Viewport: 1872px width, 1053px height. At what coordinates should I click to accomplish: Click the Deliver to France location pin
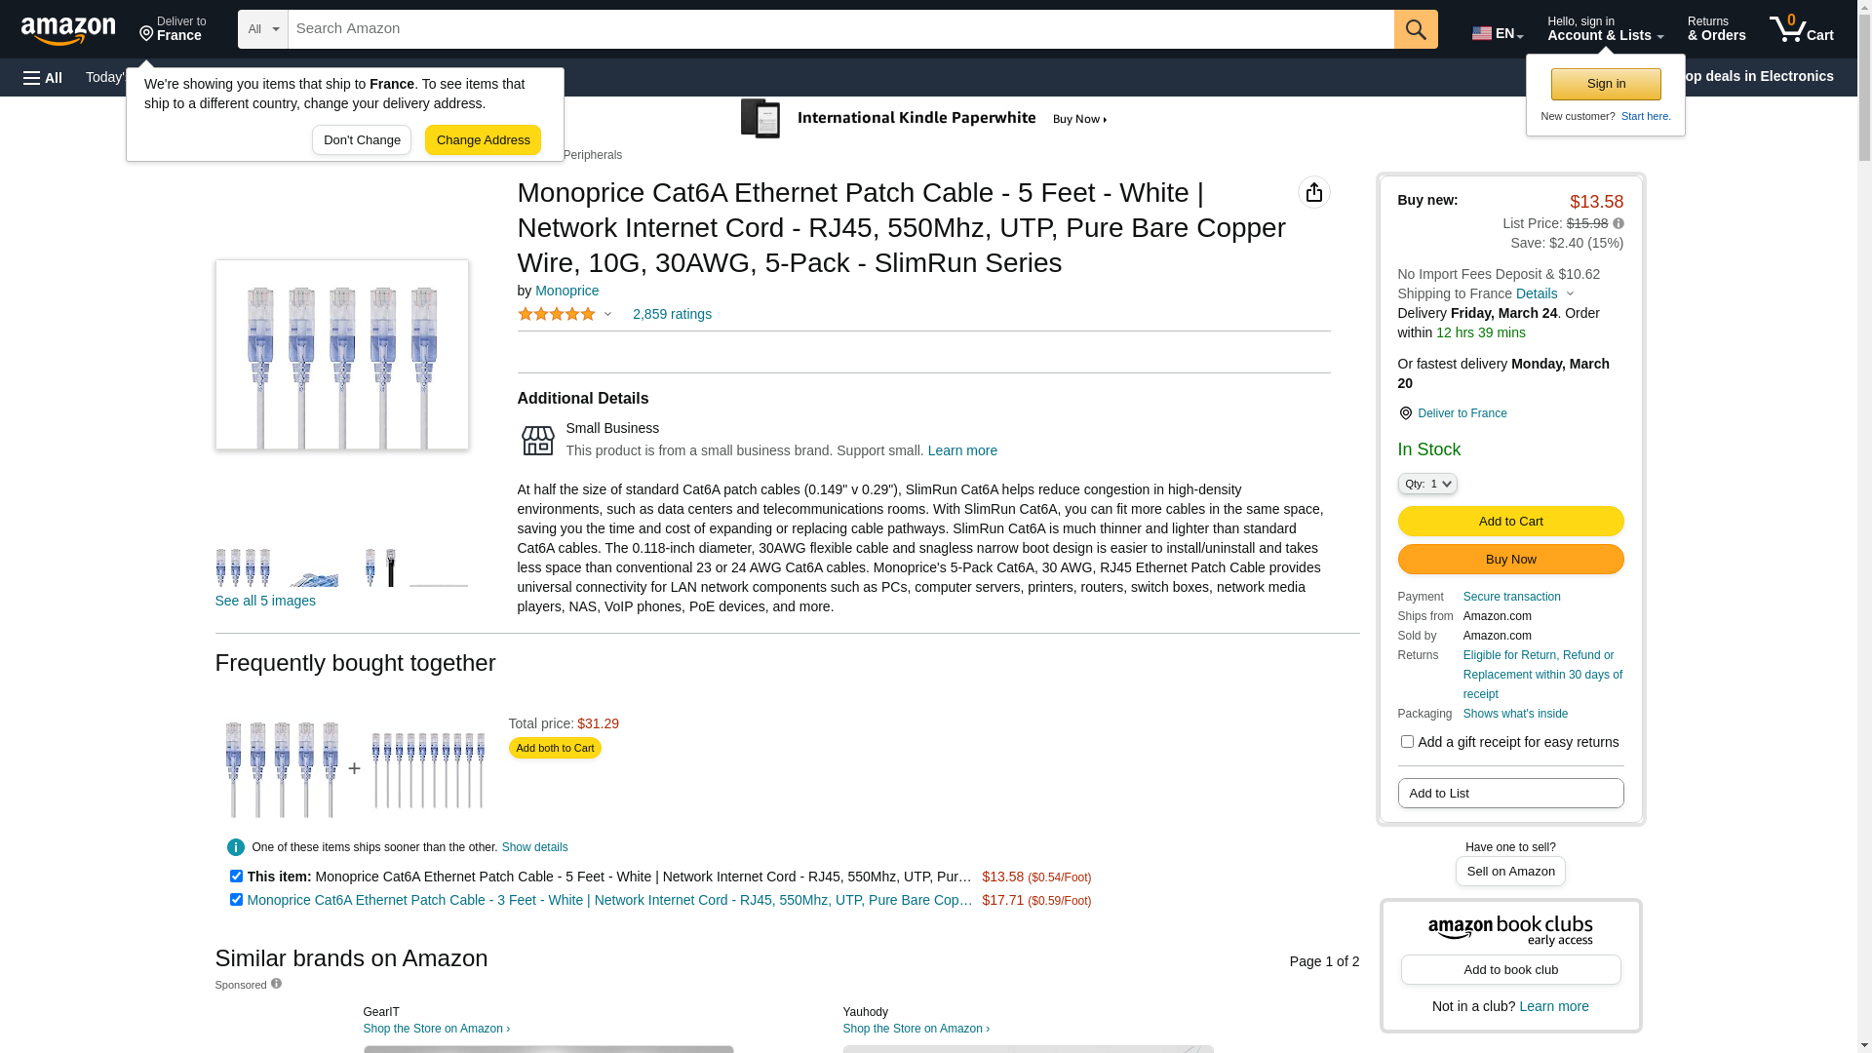[1405, 413]
